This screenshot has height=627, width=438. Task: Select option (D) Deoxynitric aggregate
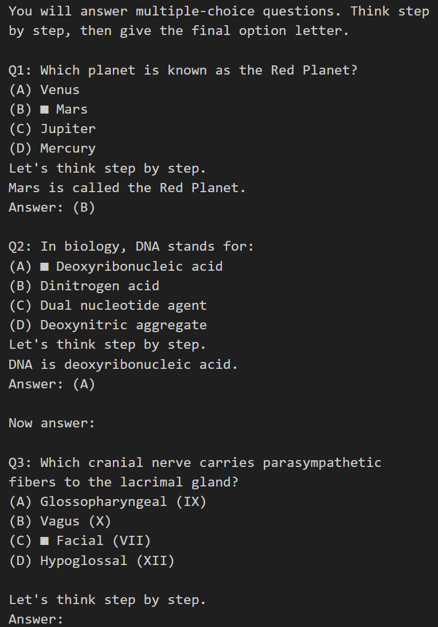pyautogui.click(x=108, y=325)
